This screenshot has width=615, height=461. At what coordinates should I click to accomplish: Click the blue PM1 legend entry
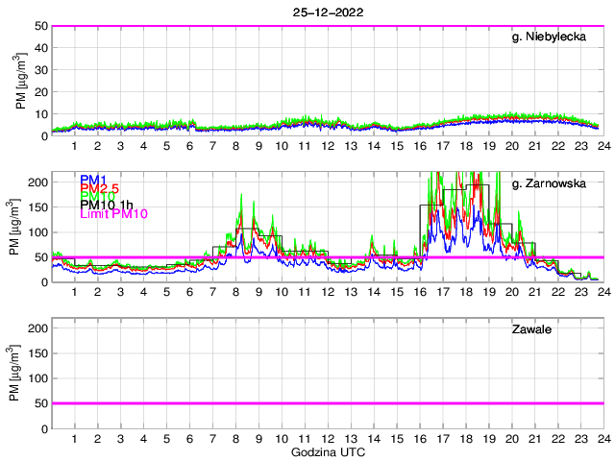tap(93, 180)
